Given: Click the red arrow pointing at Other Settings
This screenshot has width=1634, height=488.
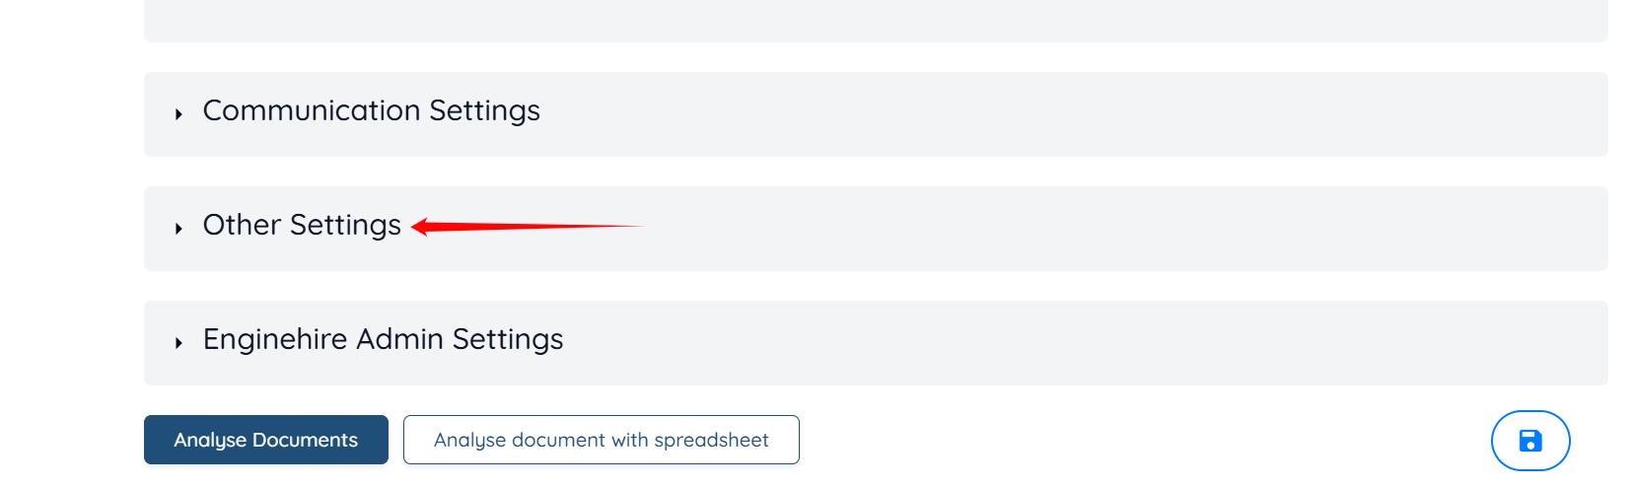Looking at the screenshot, I should [x=527, y=227].
